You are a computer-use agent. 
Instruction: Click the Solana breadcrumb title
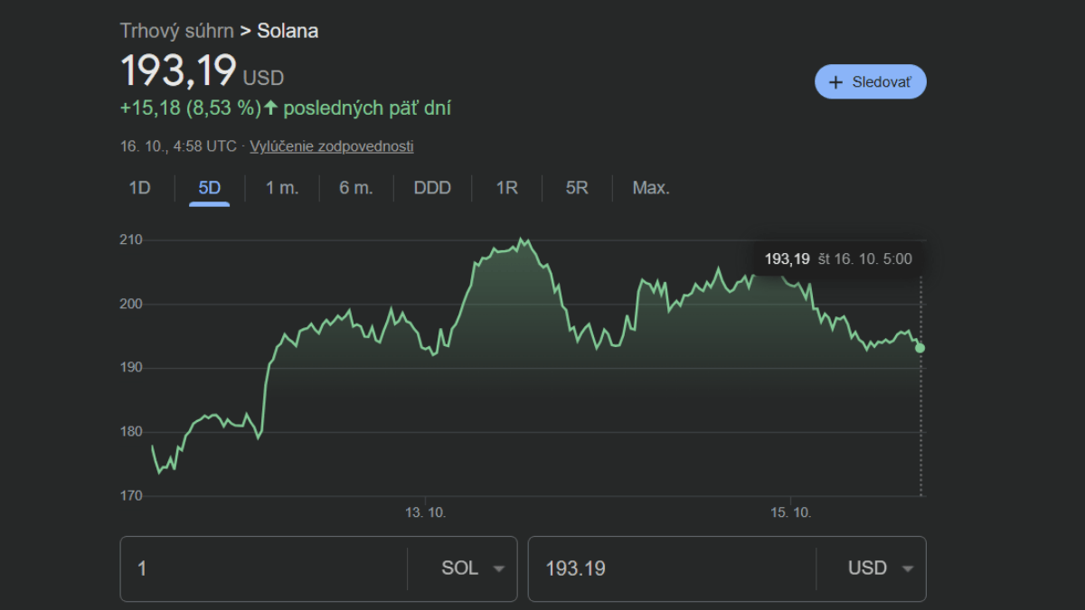pyautogui.click(x=288, y=31)
